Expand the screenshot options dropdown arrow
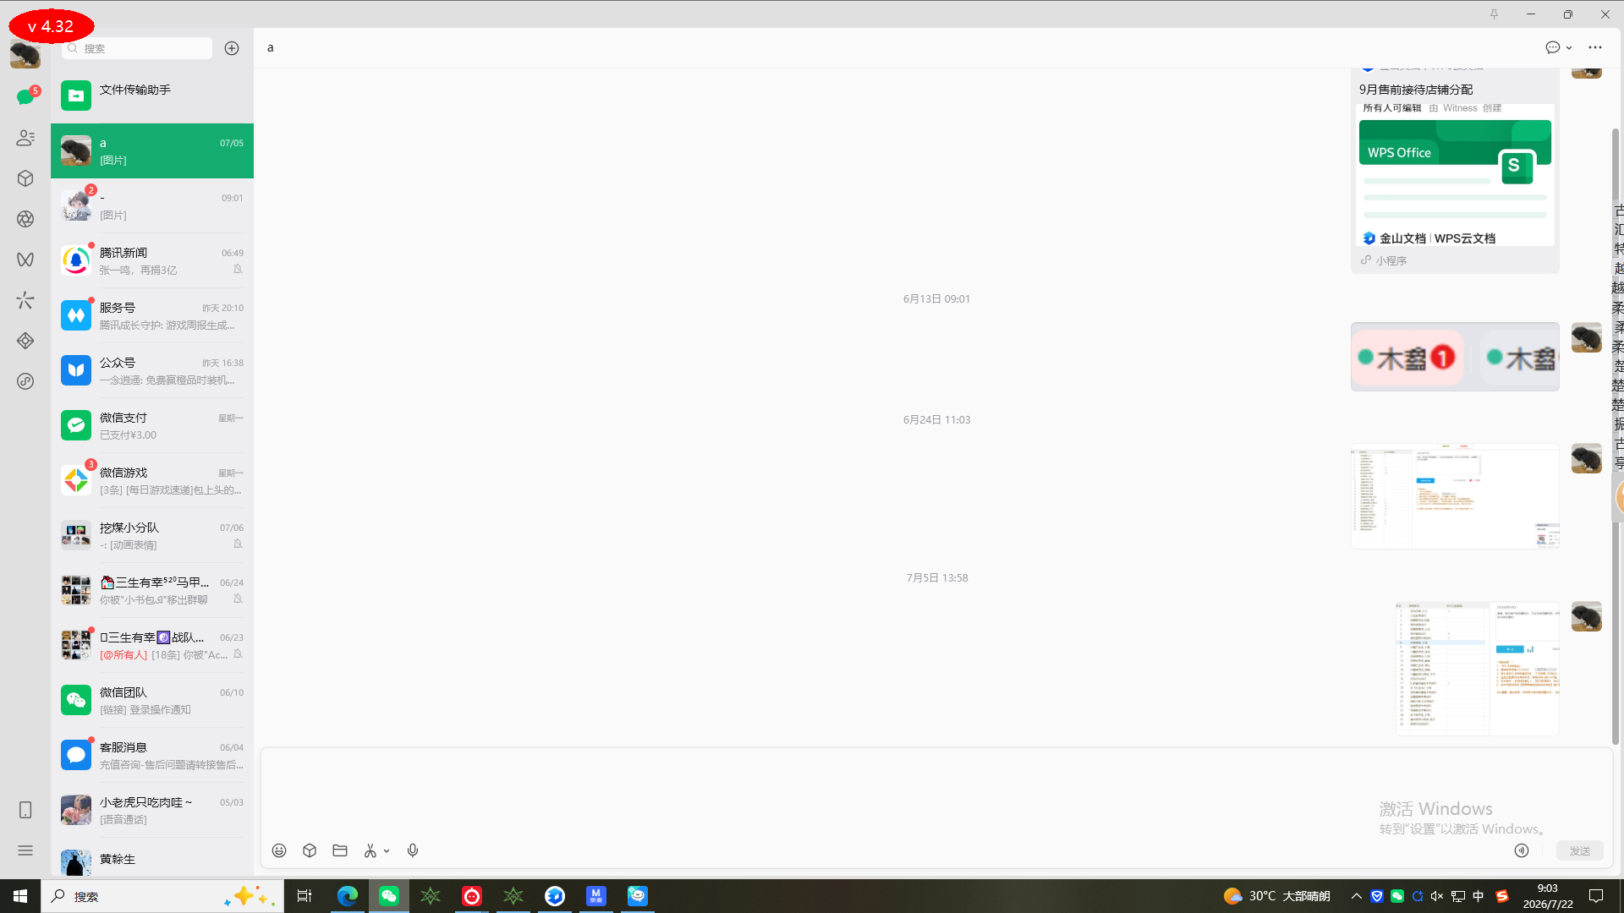The width and height of the screenshot is (1624, 913). 387,851
